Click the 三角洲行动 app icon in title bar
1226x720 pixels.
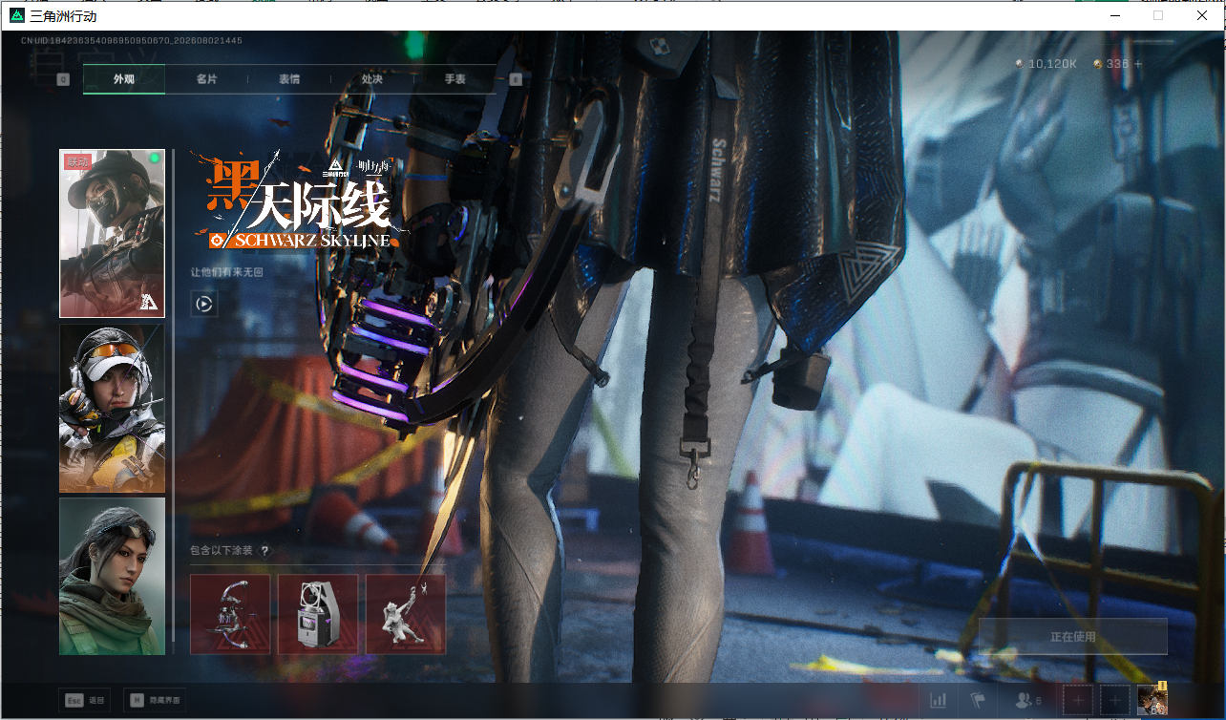(x=17, y=15)
